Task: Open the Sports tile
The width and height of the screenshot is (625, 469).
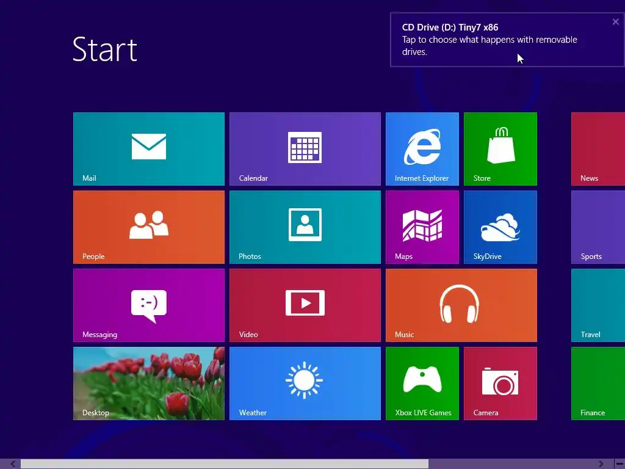Action: (598, 227)
